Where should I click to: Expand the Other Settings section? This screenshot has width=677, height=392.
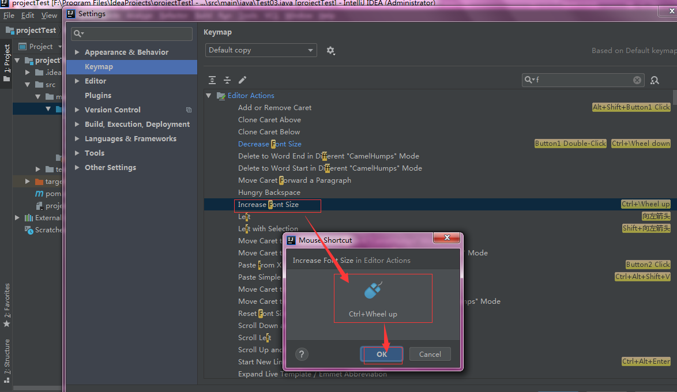(x=77, y=168)
